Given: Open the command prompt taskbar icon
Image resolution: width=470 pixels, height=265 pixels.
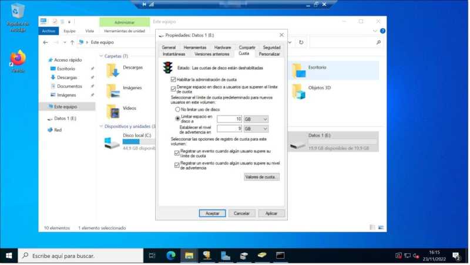Looking at the screenshot, I should [280, 256].
